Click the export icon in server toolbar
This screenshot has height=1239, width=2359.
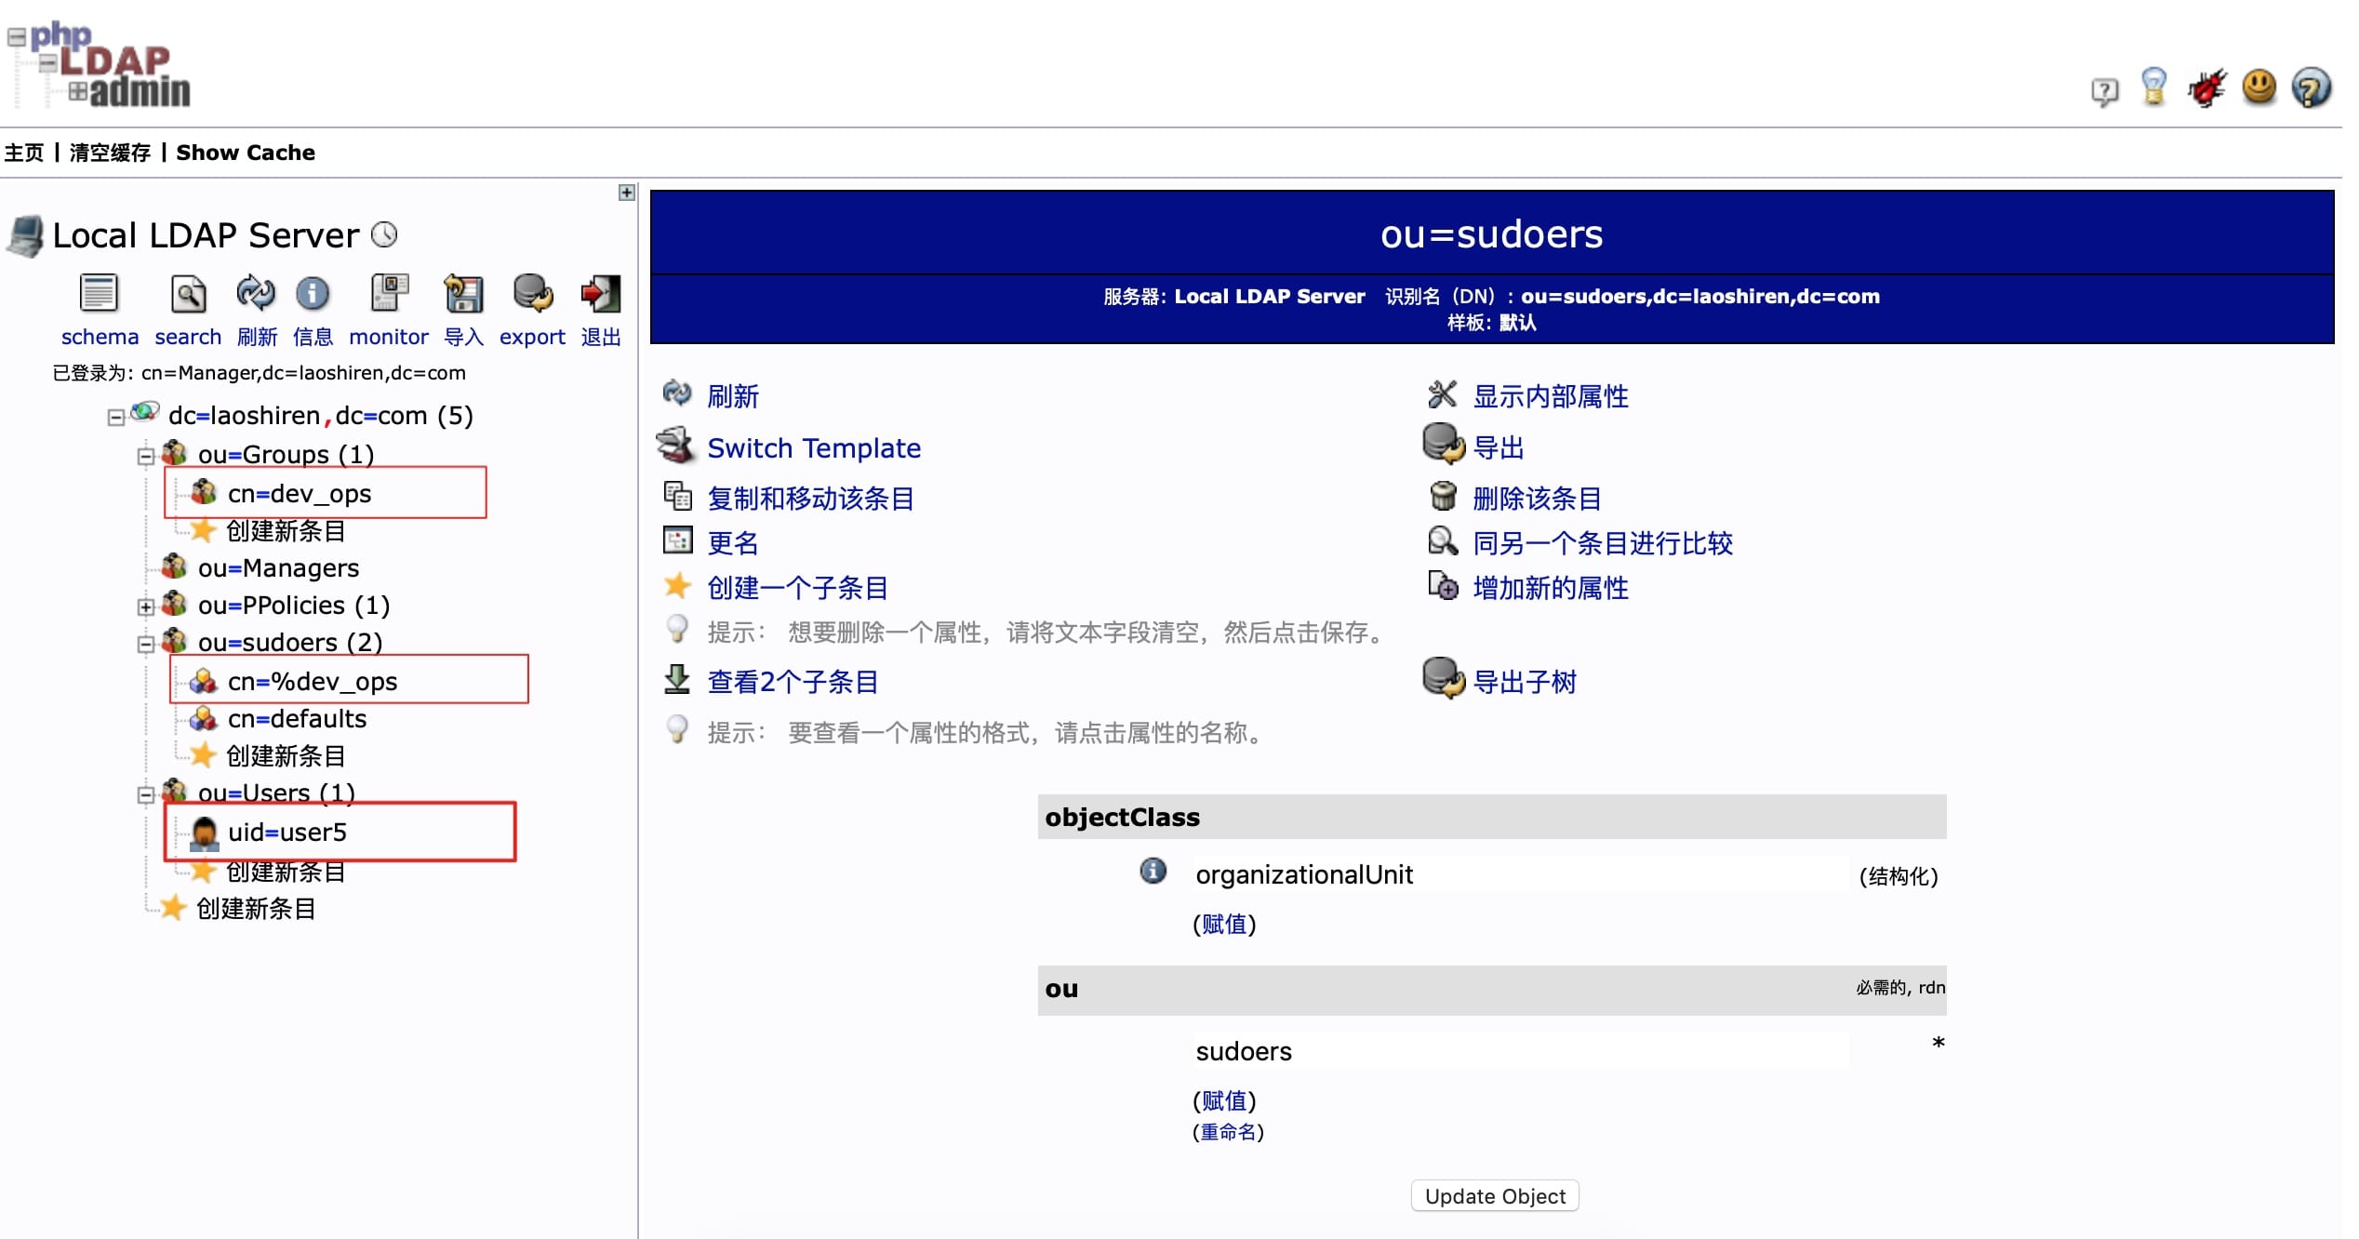coord(533,293)
